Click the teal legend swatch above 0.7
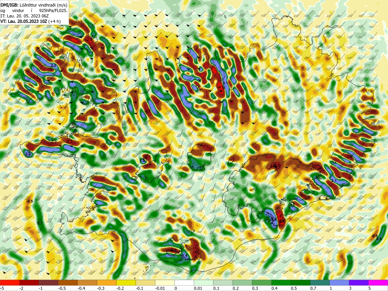 tap(320, 282)
